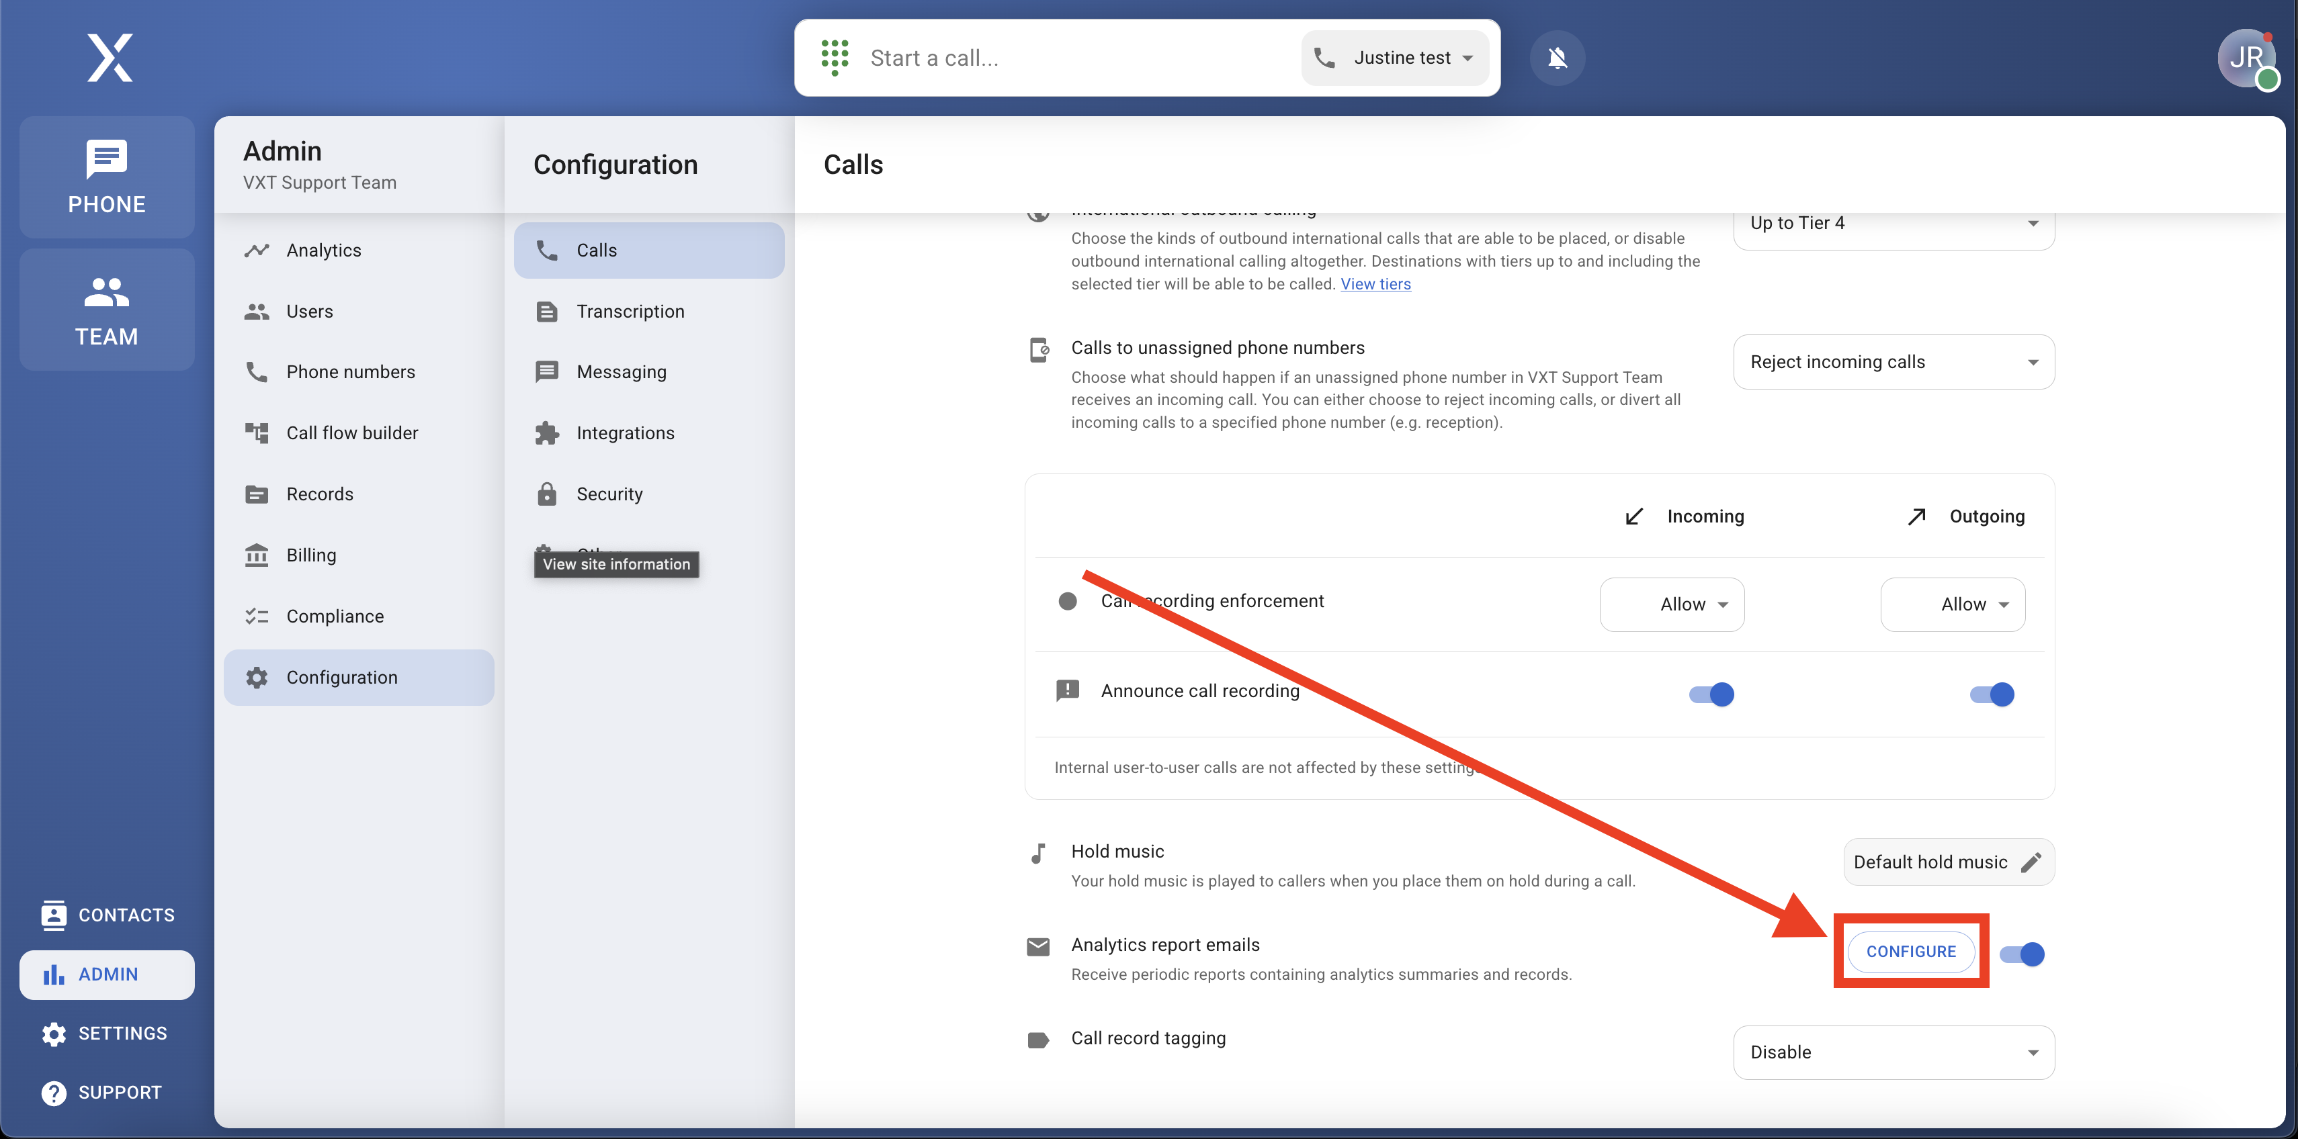
Task: Click the Phone numbers handset icon
Action: click(x=256, y=372)
